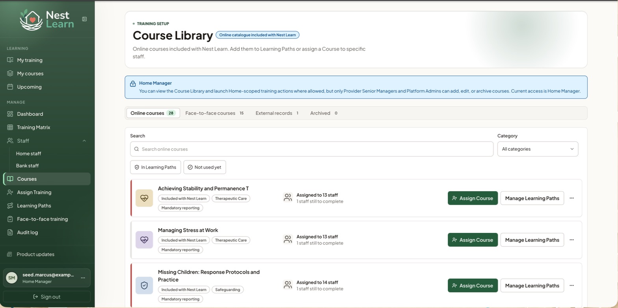The height and width of the screenshot is (308, 618).
Task: Assign Course for Managing Stress at Work
Action: click(x=473, y=240)
